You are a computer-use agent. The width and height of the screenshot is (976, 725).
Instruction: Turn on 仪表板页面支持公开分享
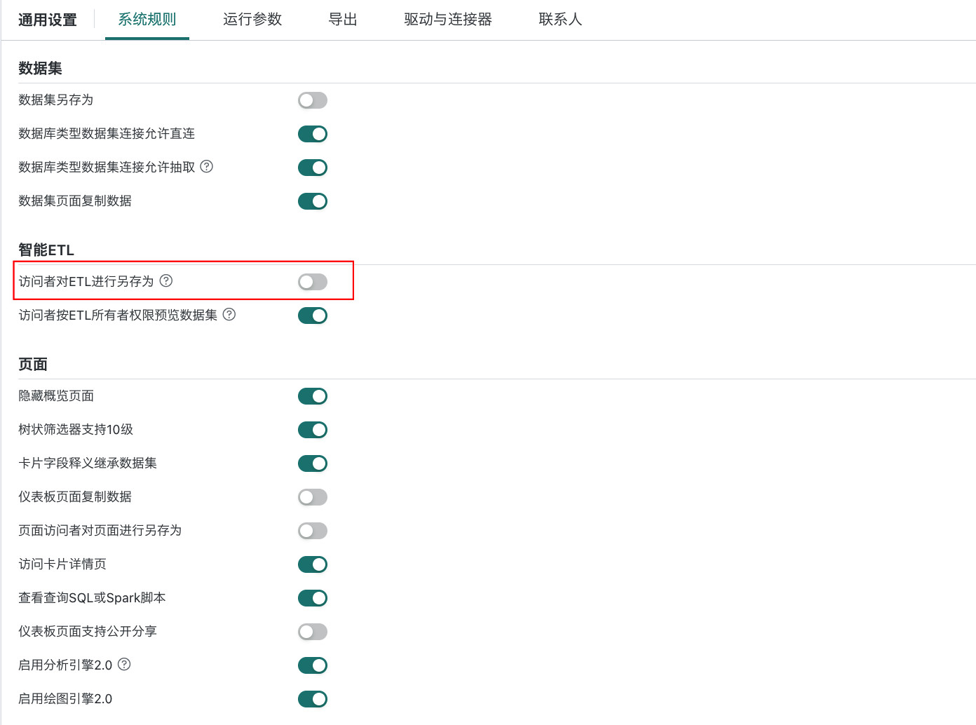313,631
